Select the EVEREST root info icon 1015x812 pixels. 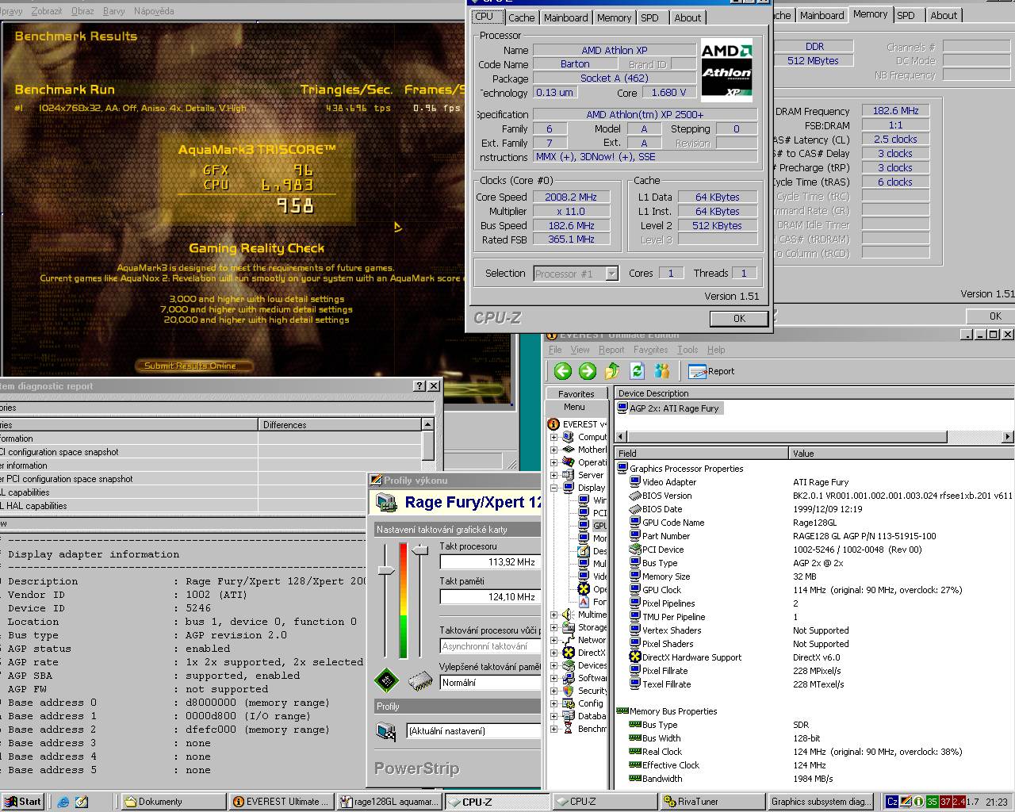pyautogui.click(x=553, y=424)
